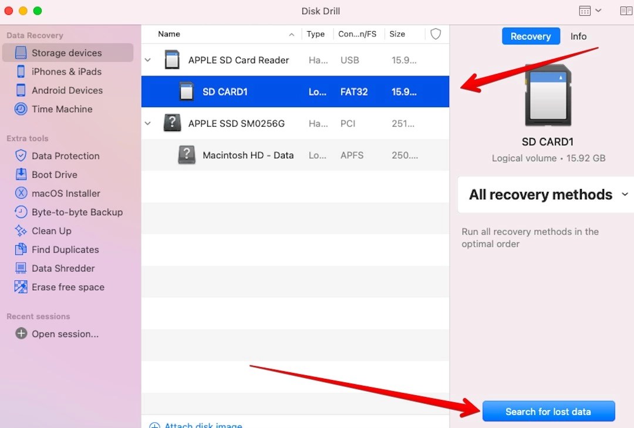Click the FAT32 filesystem cell
Screen dimensions: 634x428
click(x=354, y=91)
